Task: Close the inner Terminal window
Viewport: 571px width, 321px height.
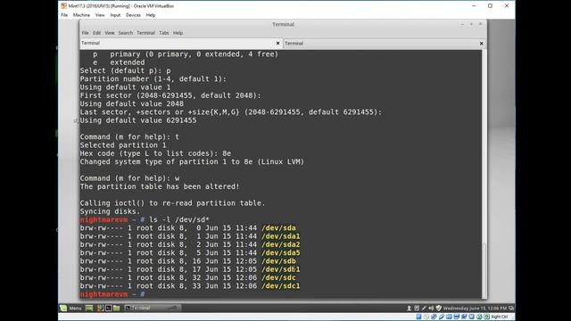Action: 480,24
